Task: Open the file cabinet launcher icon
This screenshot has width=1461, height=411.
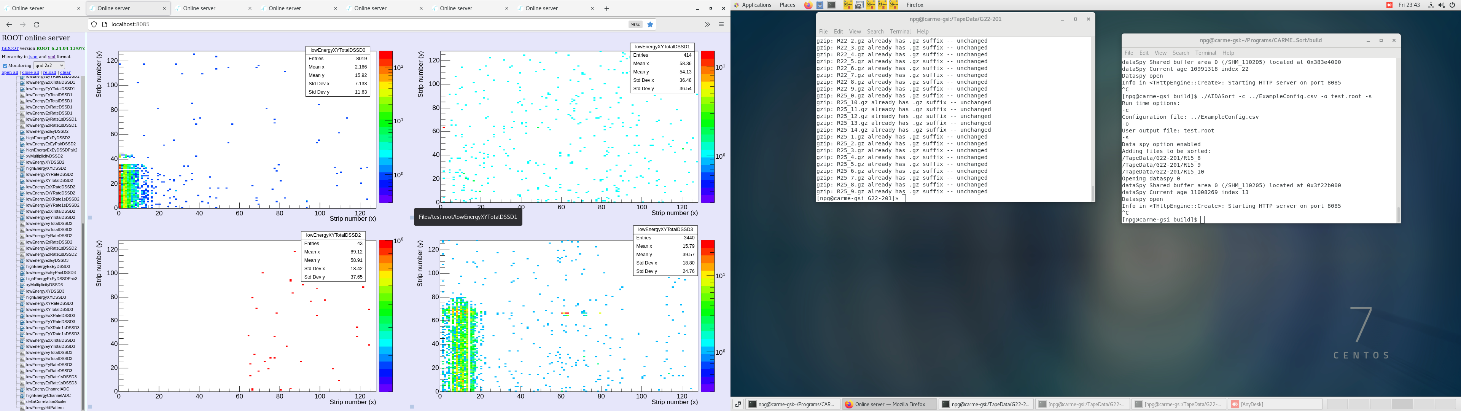Action: click(820, 5)
